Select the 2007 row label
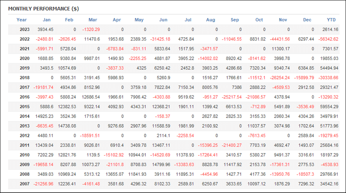346x193 pixels. click(x=25, y=184)
